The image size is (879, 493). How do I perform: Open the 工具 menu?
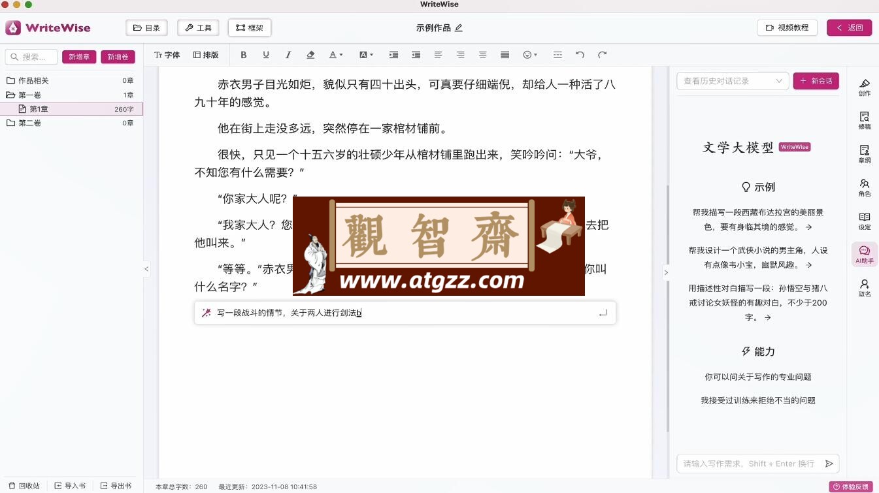point(198,27)
